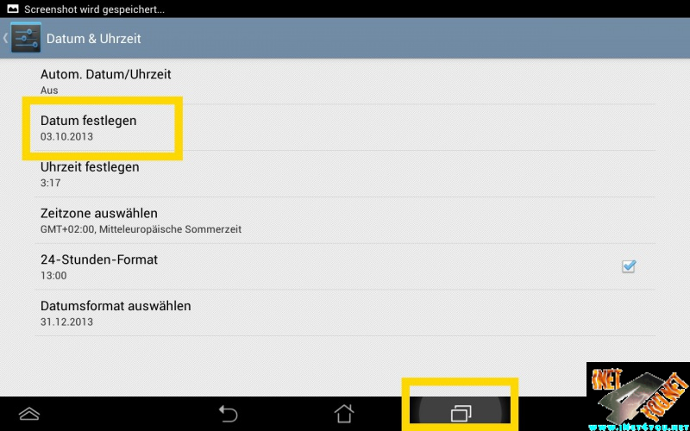Toggle Autom. Datum/Uhrzeit setting

345,81
